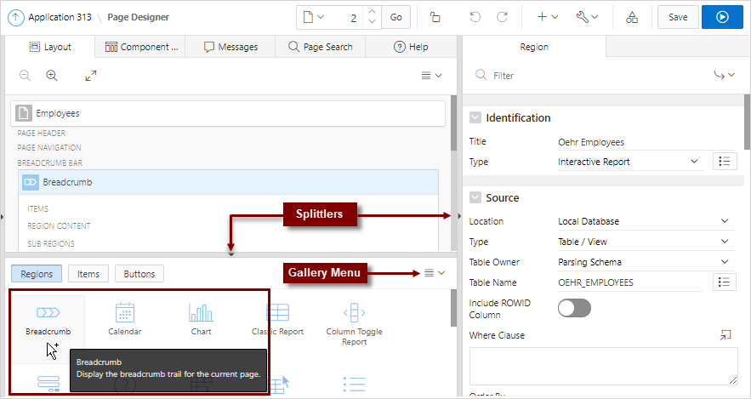Select the Region property tab

(x=534, y=47)
